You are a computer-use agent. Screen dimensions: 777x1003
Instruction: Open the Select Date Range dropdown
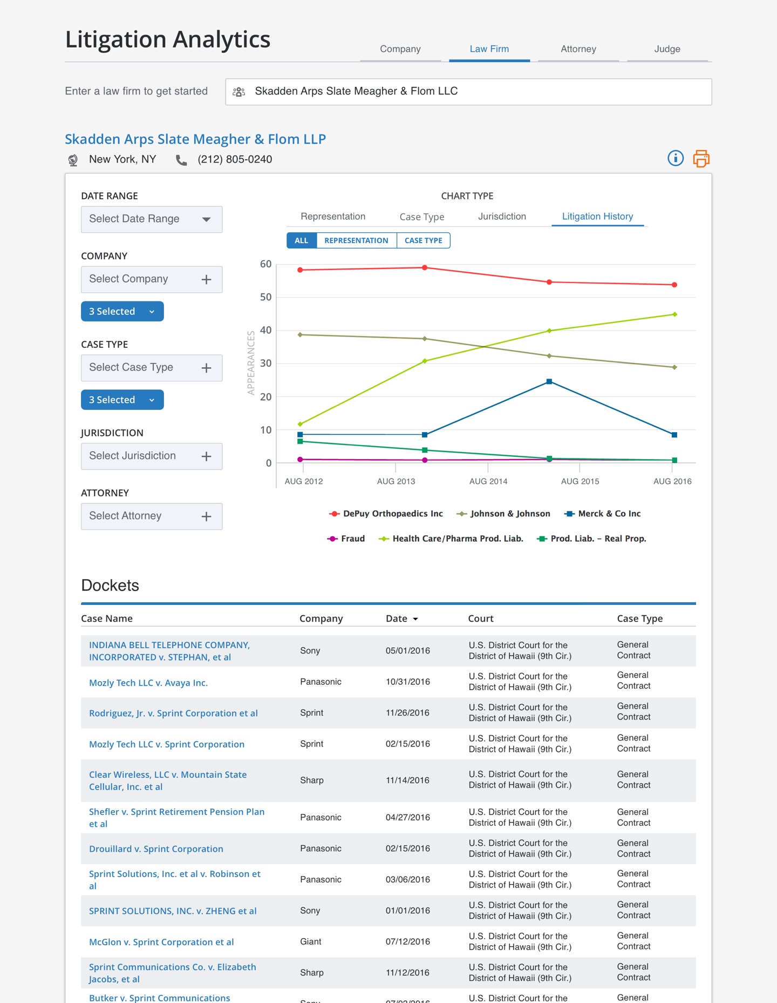(x=152, y=219)
